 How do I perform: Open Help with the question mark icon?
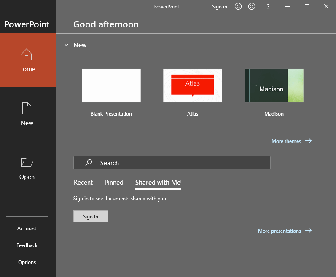(x=268, y=6)
